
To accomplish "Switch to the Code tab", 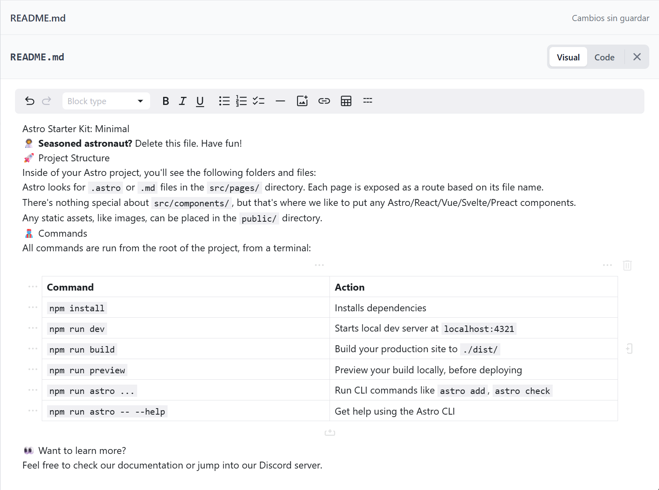I will (x=604, y=57).
